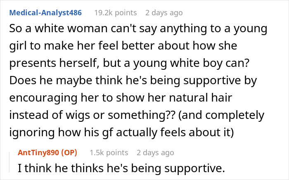Click the reply 'I think he thinks he's being supportive.'
This screenshot has width=289, height=180.
[x=121, y=168]
